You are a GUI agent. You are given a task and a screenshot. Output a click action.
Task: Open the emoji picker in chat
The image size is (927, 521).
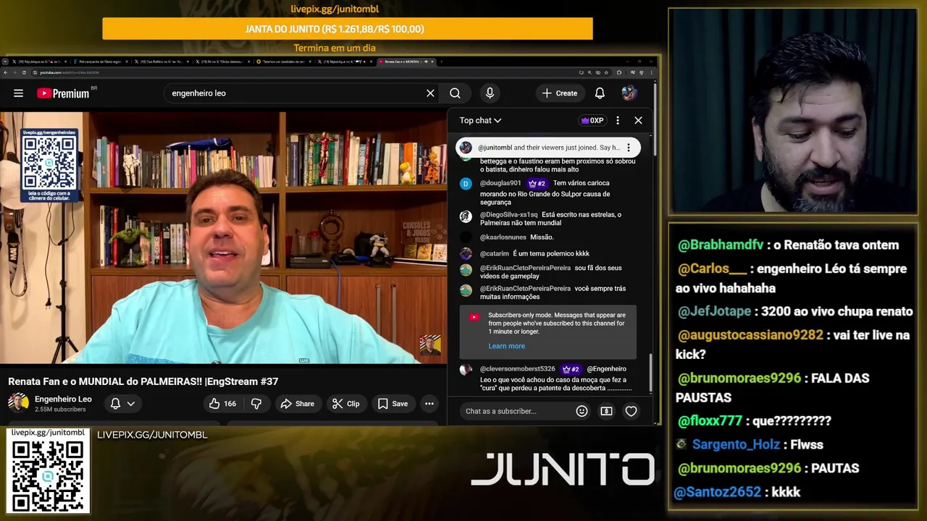coord(582,411)
